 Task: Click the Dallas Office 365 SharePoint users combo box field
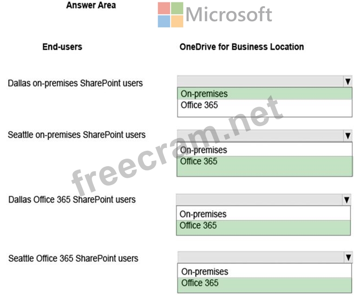click(263, 200)
